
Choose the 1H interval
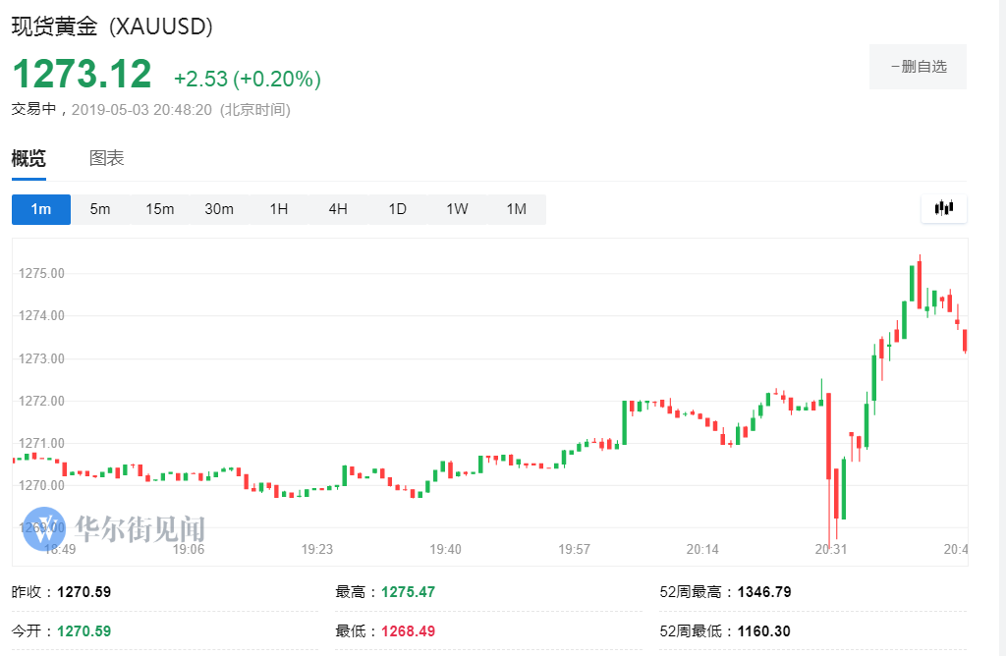tap(278, 209)
